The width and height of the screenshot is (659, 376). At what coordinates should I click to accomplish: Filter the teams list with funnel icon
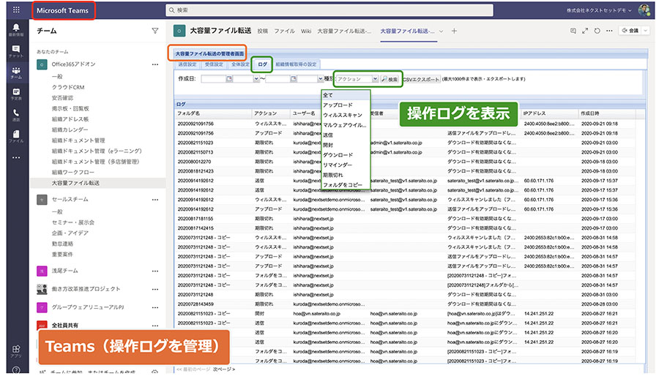155,31
